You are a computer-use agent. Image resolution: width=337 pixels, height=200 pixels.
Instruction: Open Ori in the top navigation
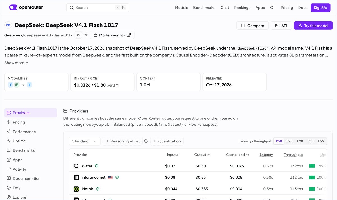point(273,8)
